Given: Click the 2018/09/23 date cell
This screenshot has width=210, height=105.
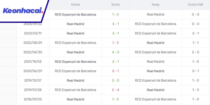Looking at the screenshot, I should (x=33, y=99).
